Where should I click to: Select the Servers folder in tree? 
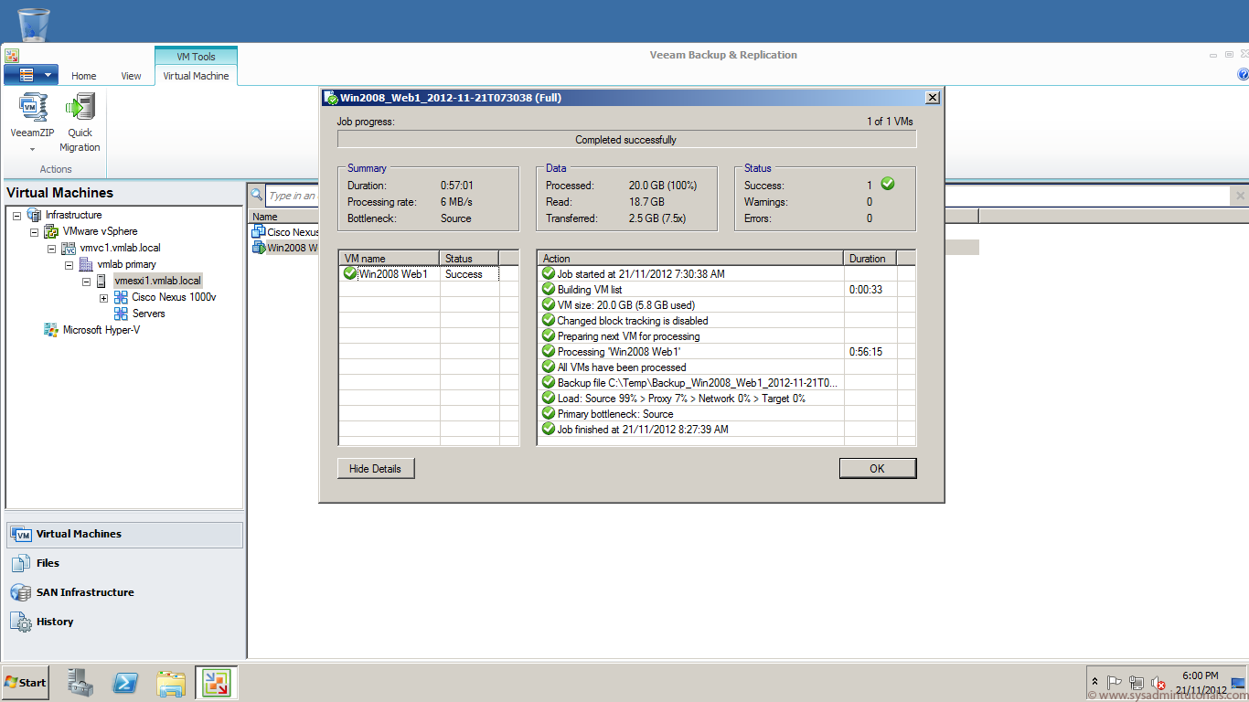[x=148, y=314]
